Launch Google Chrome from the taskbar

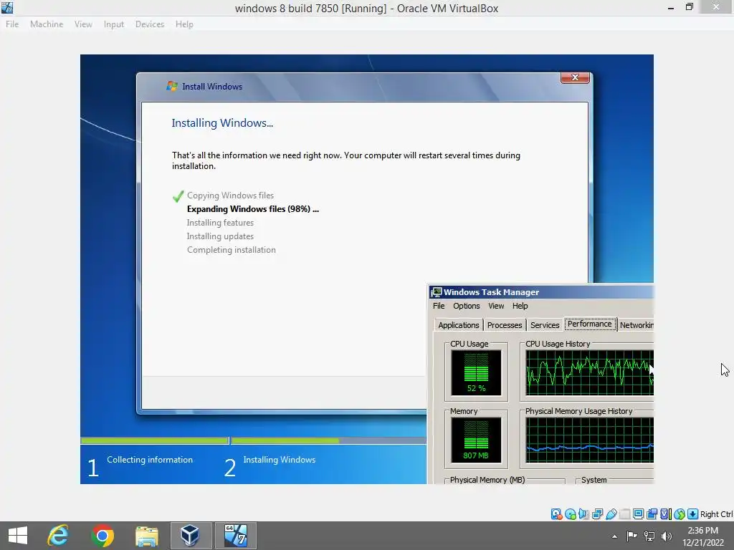103,536
